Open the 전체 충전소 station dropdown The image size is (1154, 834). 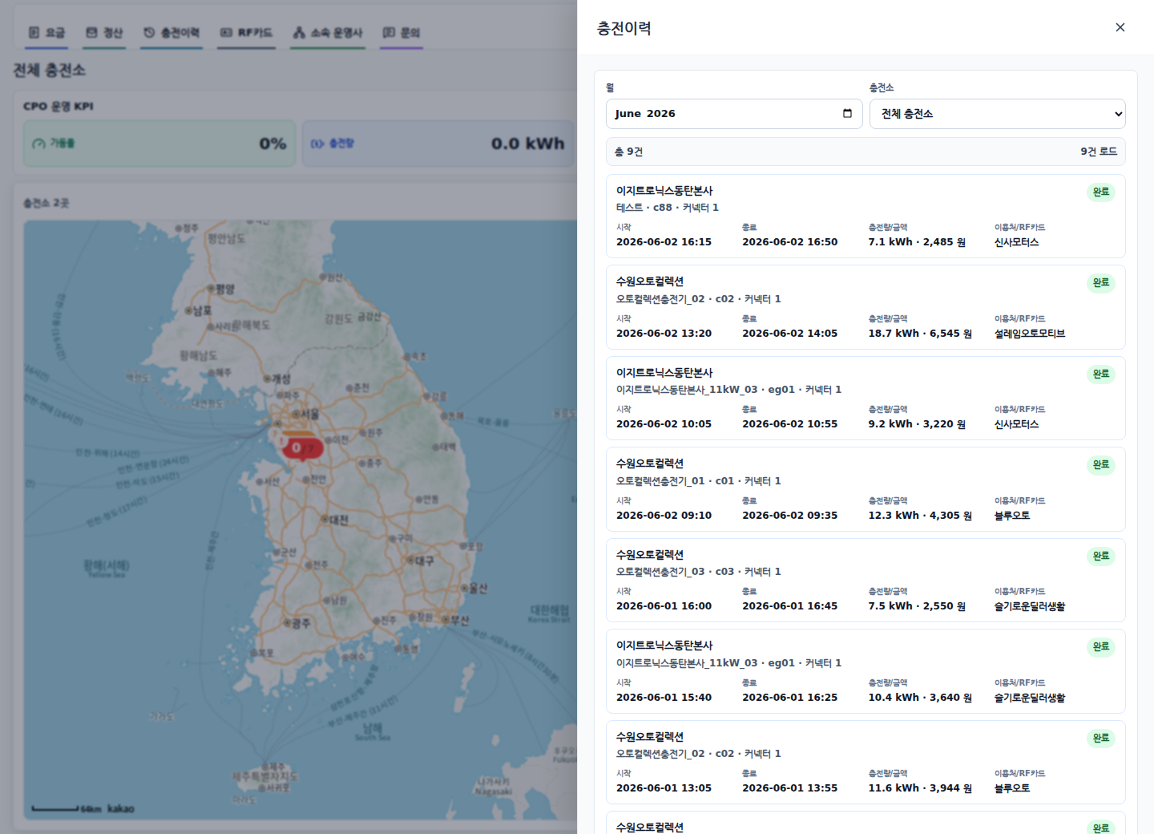[998, 114]
